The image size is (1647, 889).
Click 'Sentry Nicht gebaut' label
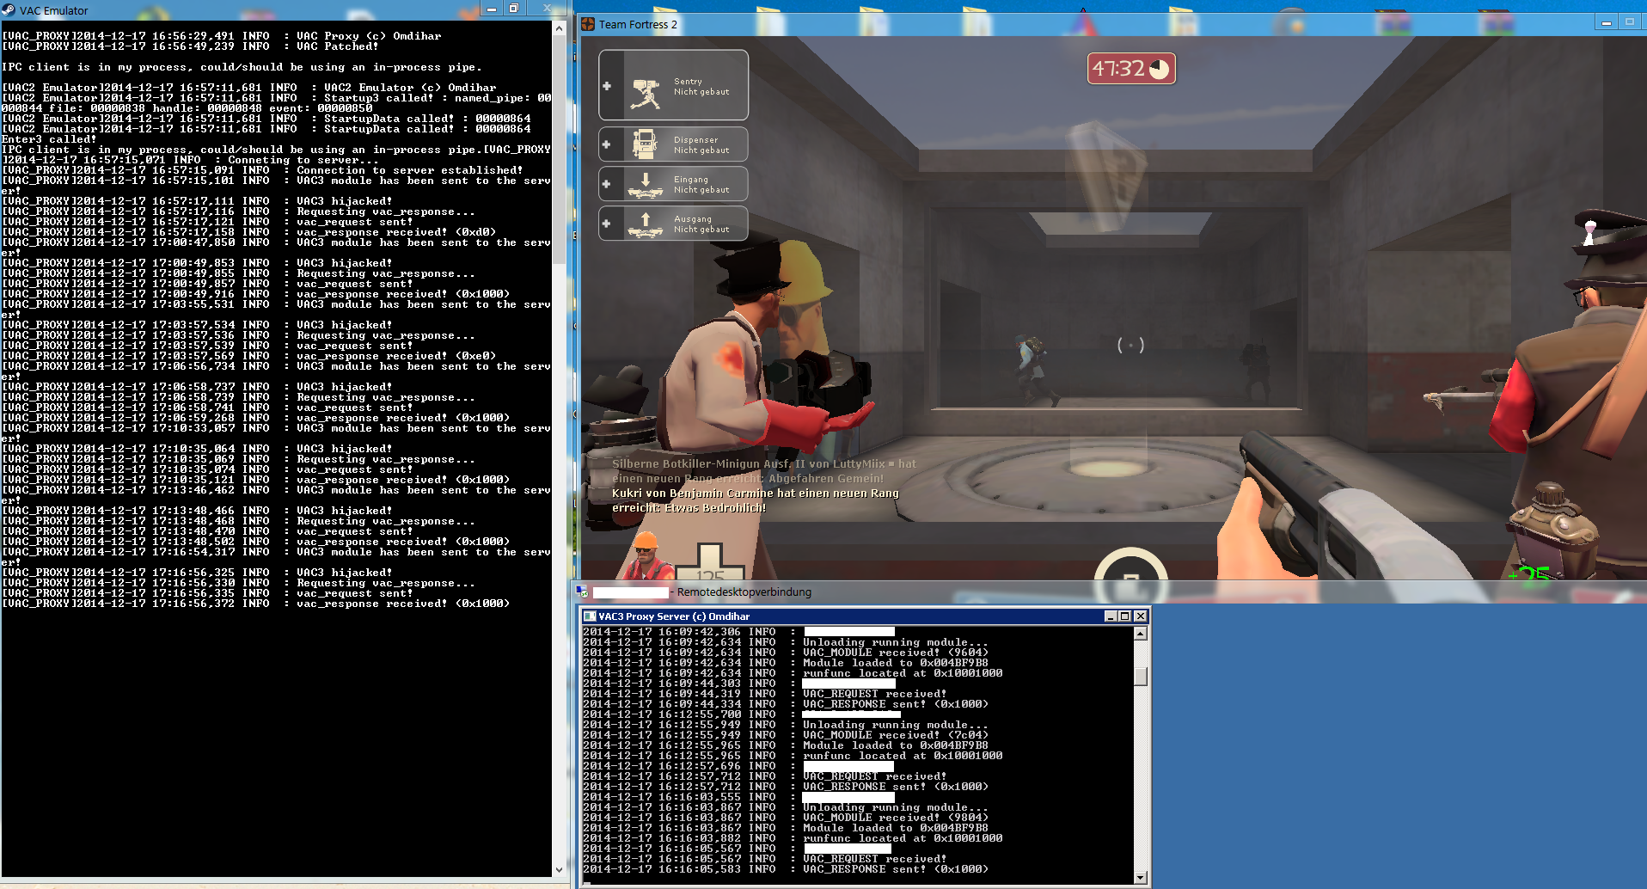point(701,87)
